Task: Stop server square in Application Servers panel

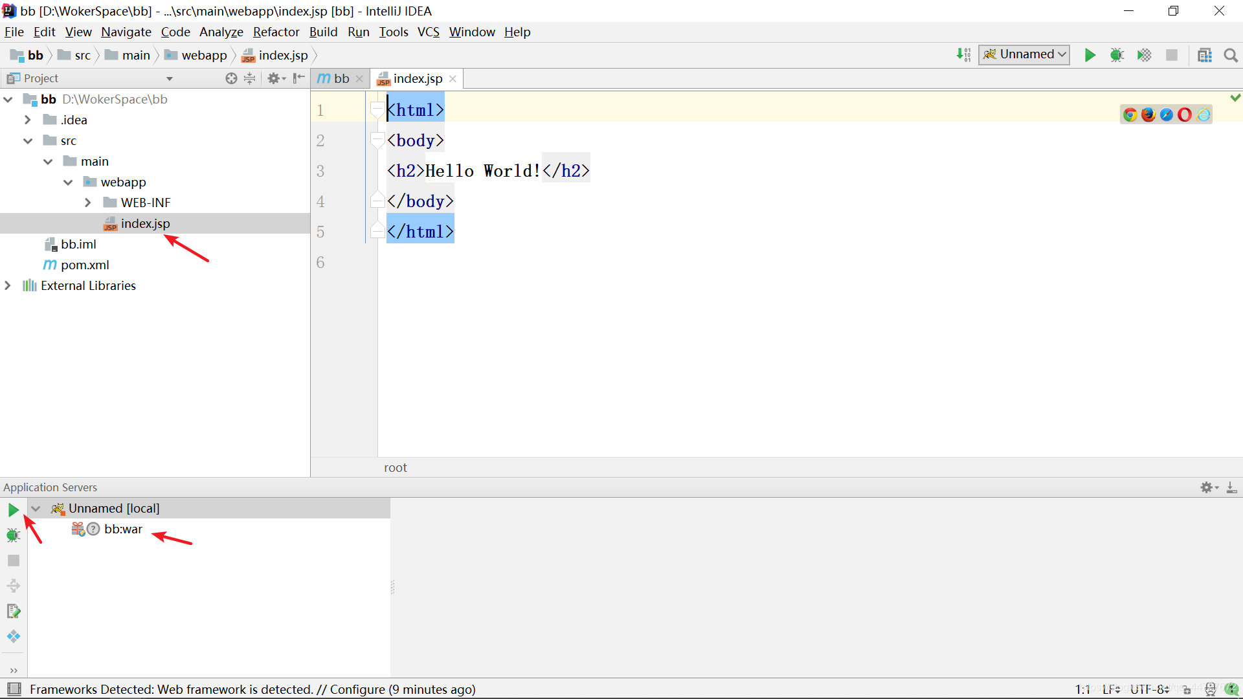Action: [x=14, y=560]
